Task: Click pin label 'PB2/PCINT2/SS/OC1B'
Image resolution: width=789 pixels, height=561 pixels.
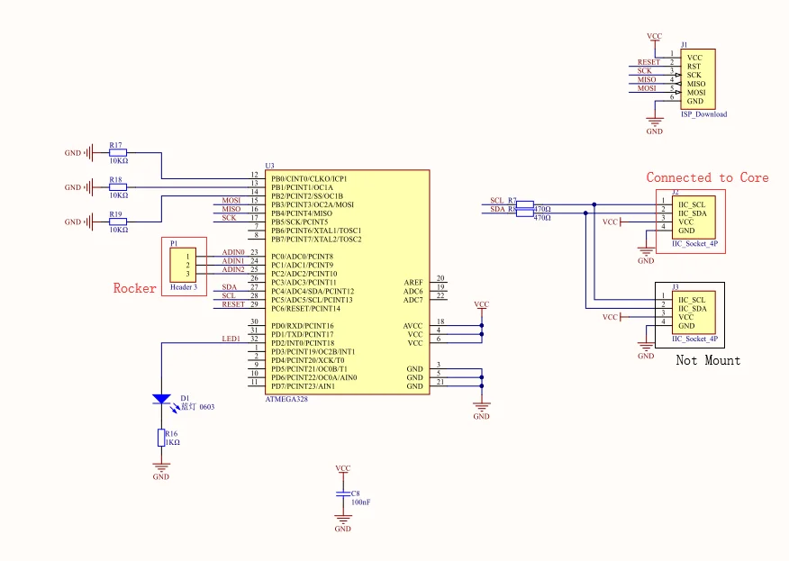Action: tap(307, 195)
